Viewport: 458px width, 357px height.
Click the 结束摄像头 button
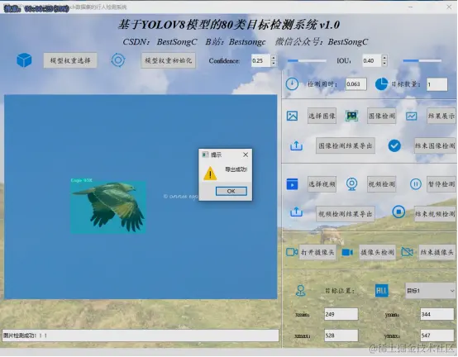click(x=437, y=252)
